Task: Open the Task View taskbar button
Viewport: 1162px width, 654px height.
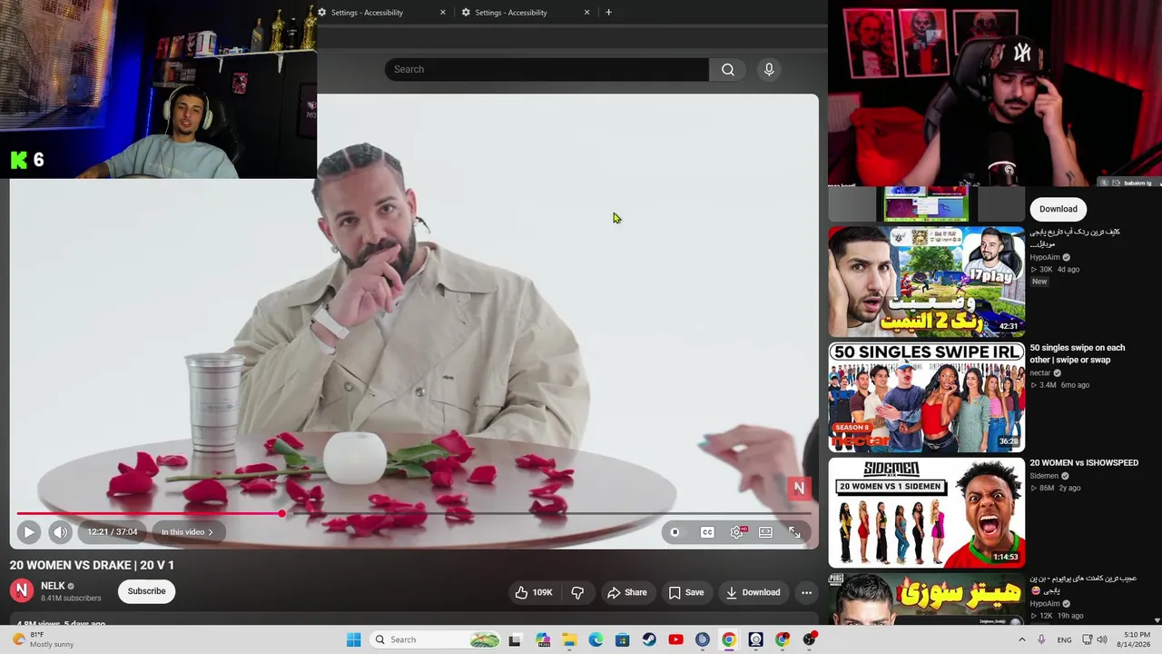Action: (x=516, y=639)
